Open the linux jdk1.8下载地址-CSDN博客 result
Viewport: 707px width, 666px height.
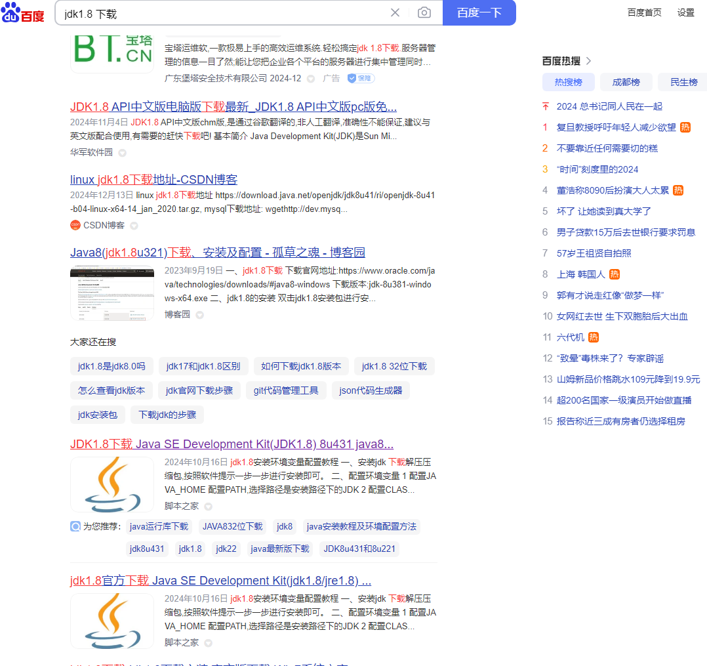(153, 180)
